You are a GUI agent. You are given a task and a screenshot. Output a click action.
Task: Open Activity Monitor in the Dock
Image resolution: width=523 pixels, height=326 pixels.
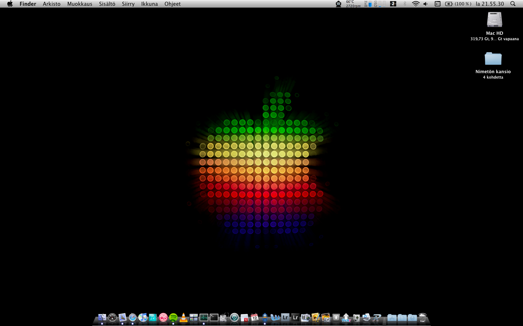[x=204, y=318]
